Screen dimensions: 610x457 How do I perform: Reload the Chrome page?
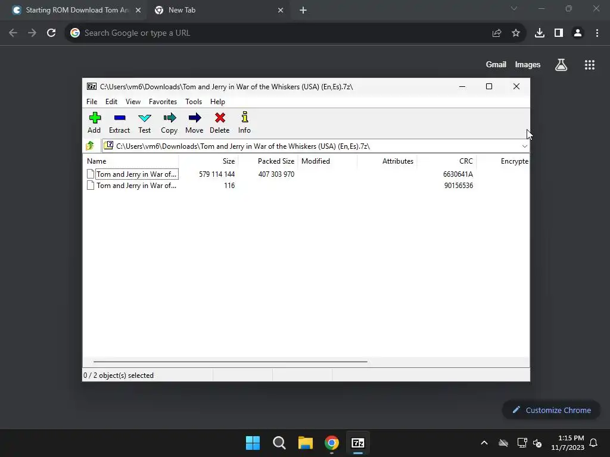tap(51, 33)
